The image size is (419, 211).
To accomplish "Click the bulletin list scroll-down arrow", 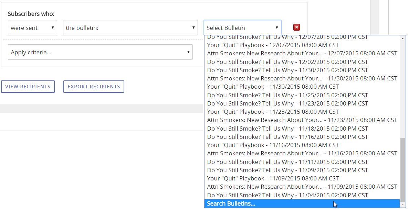I will click(x=402, y=204).
